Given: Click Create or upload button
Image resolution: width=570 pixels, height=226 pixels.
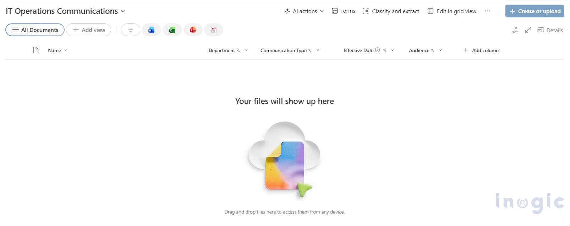Looking at the screenshot, I should 535,11.
